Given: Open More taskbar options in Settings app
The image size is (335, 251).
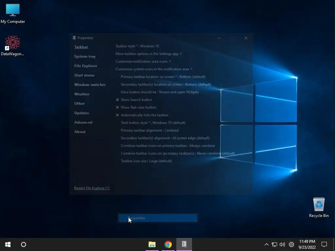Looking at the screenshot, I should tap(149, 54).
